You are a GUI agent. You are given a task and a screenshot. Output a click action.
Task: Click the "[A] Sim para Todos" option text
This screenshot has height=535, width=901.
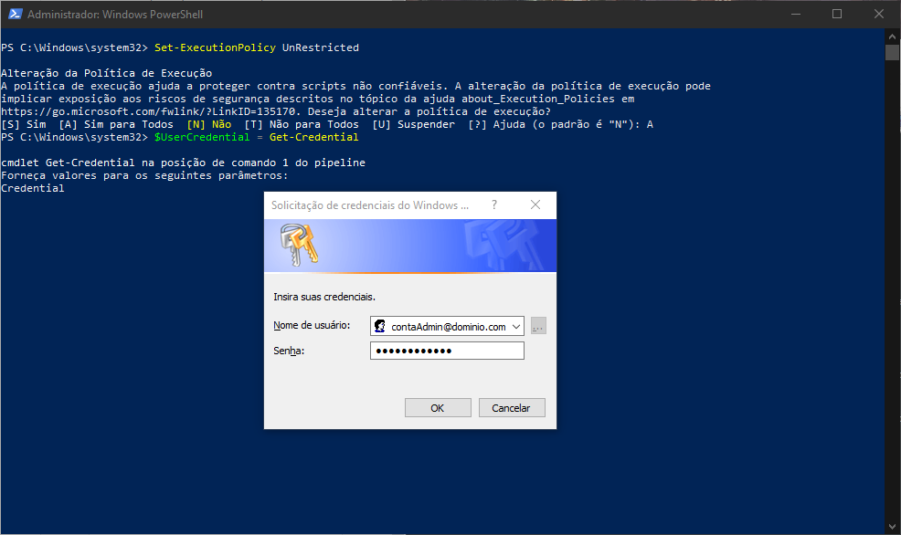tap(116, 124)
